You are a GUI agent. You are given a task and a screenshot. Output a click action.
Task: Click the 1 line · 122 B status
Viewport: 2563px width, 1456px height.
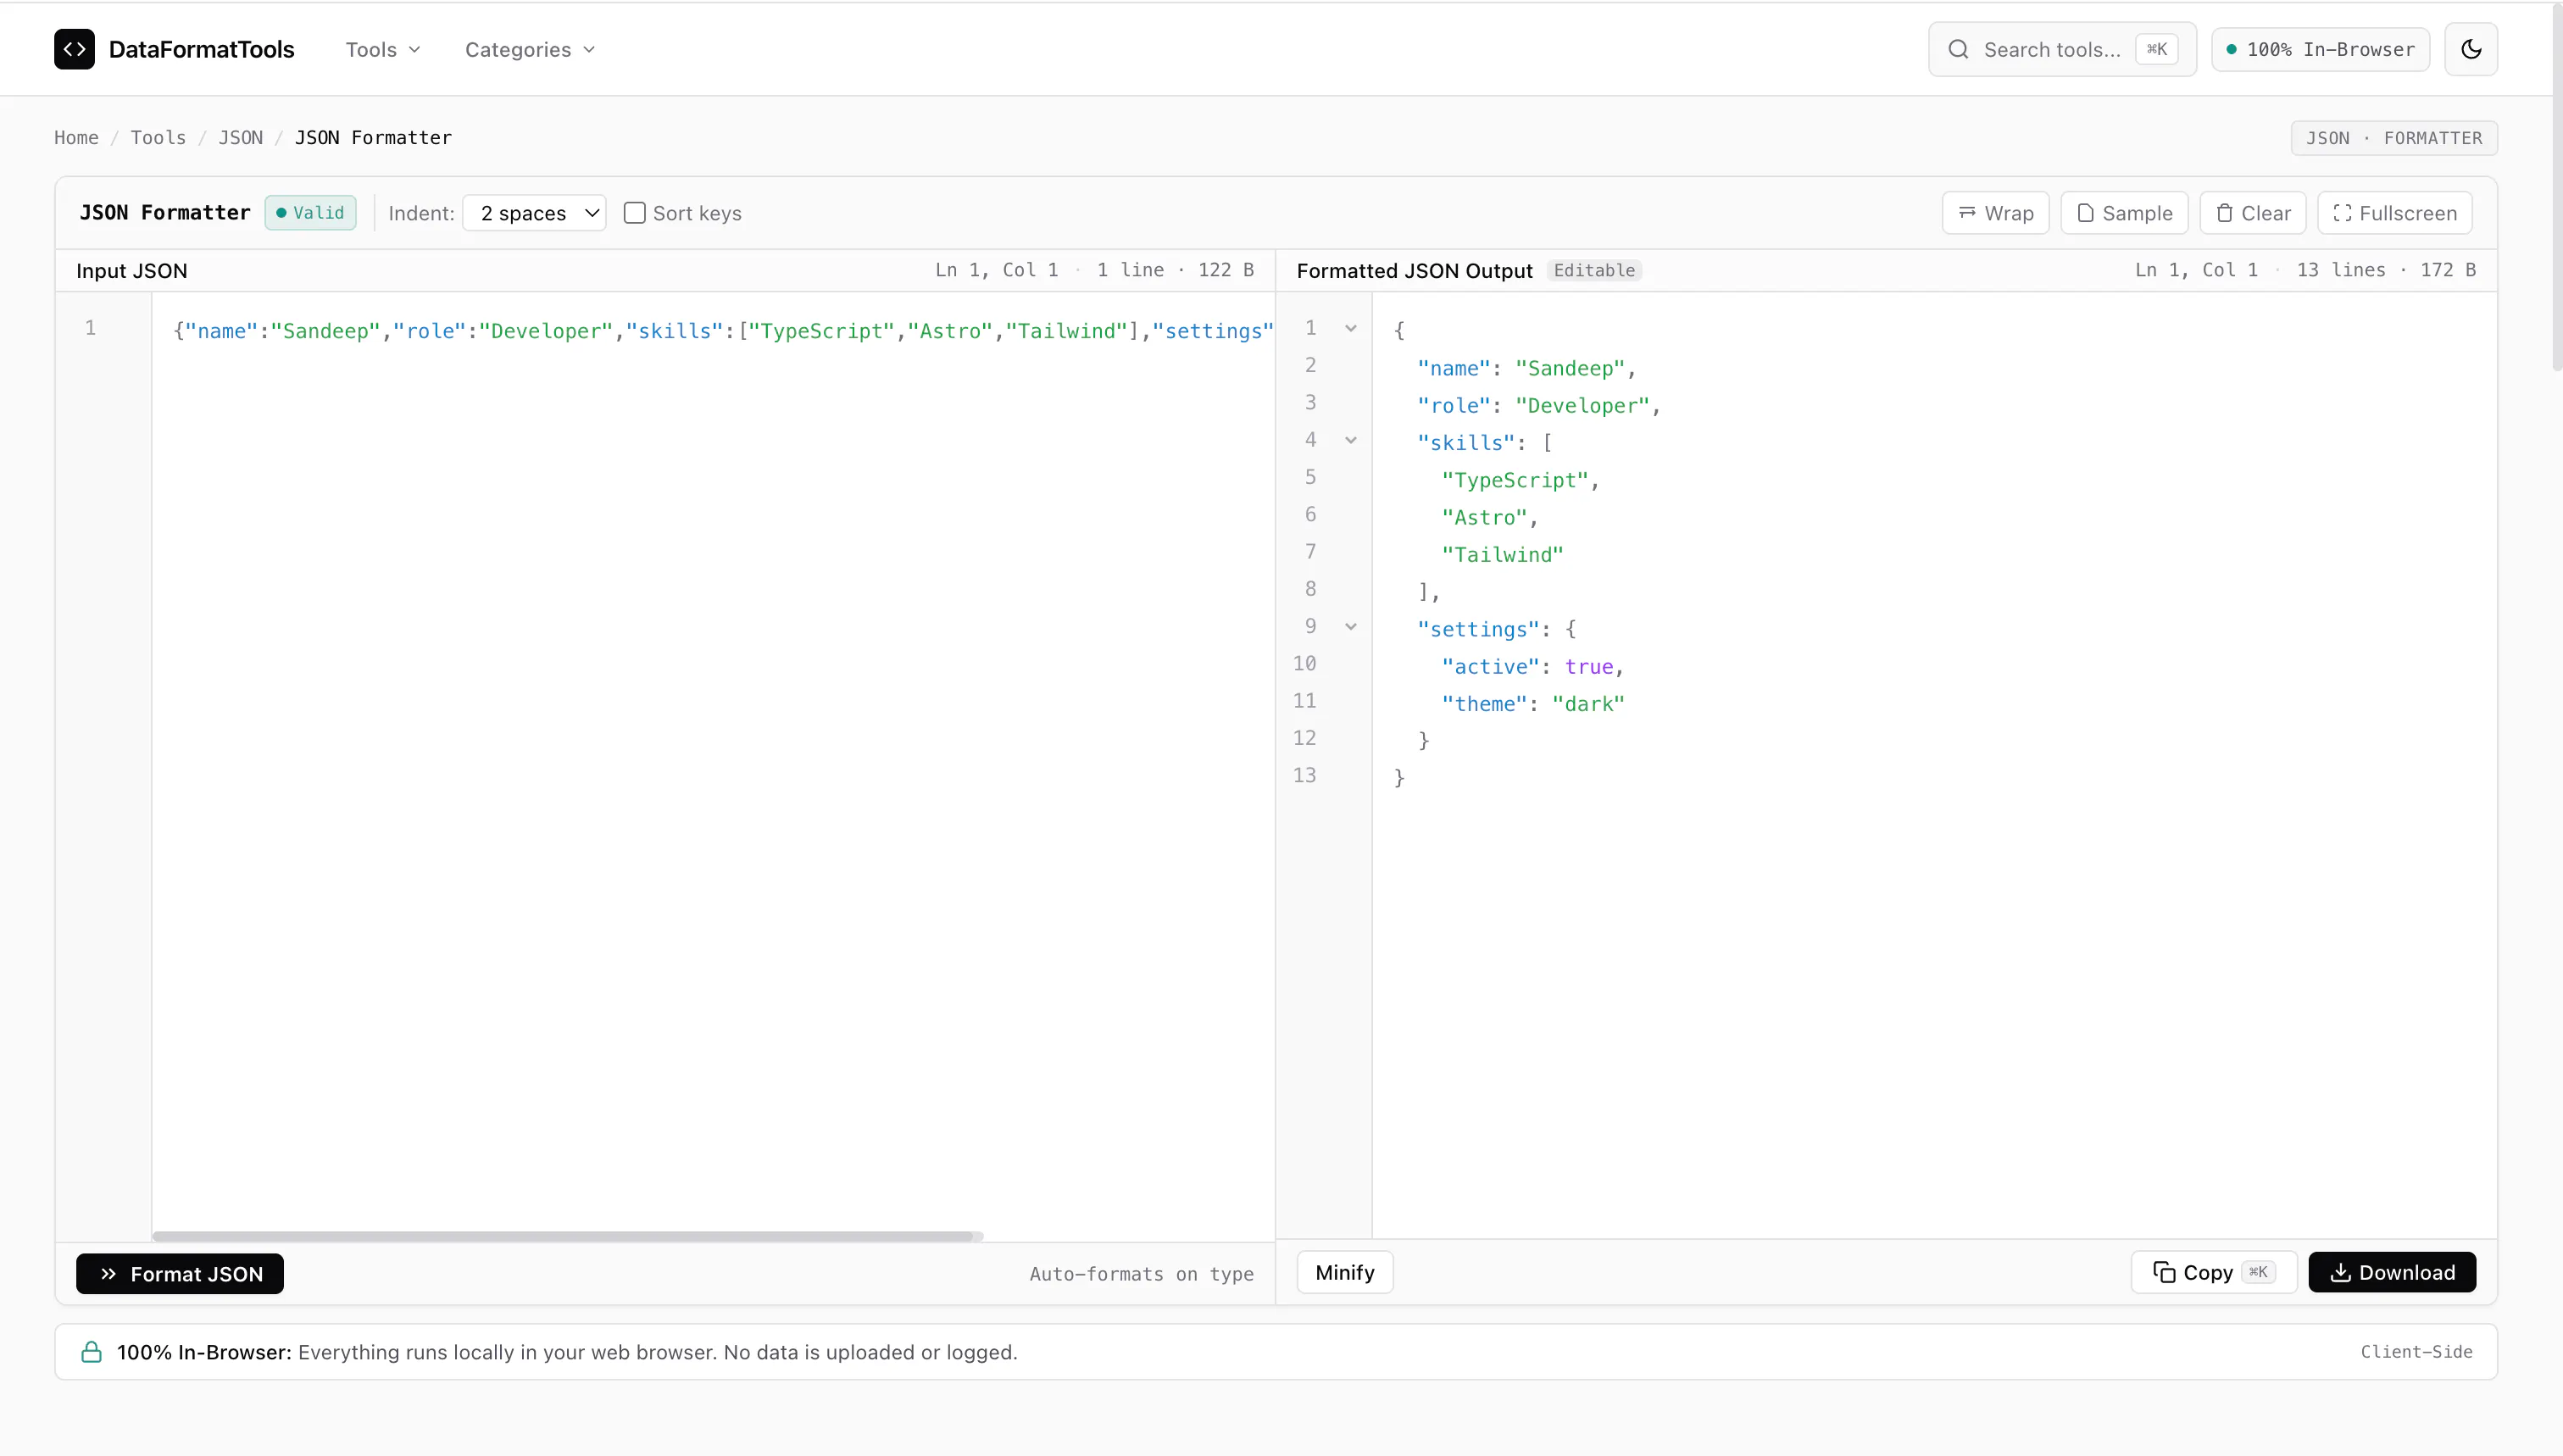tap(1175, 270)
